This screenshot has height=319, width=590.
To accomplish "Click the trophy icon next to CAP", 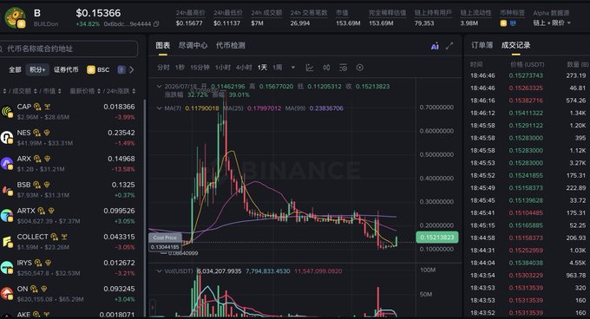I will (x=48, y=107).
